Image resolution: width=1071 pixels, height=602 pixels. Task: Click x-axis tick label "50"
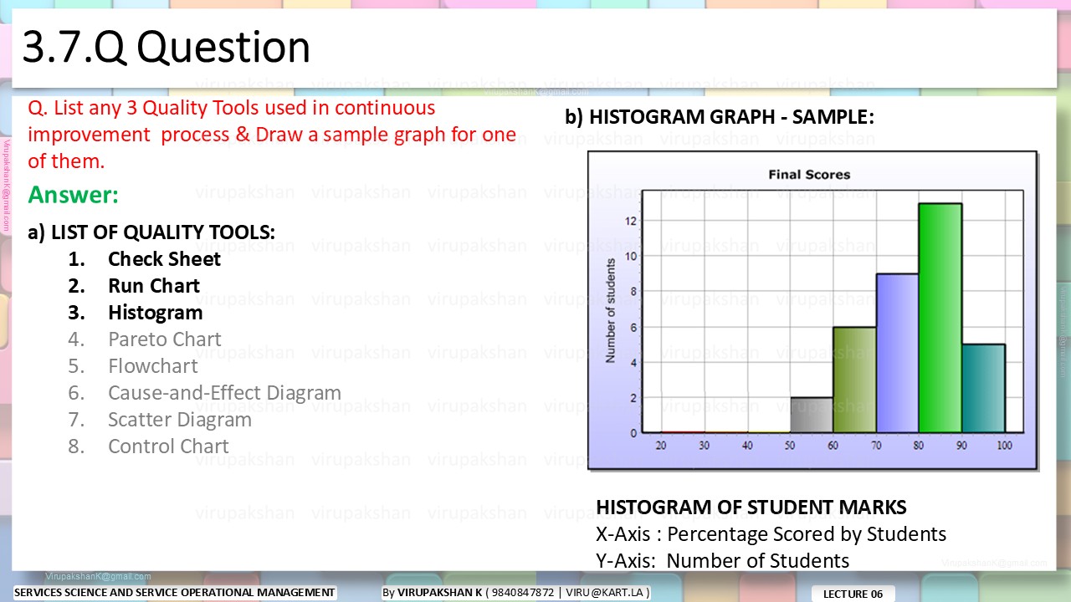[x=790, y=446]
